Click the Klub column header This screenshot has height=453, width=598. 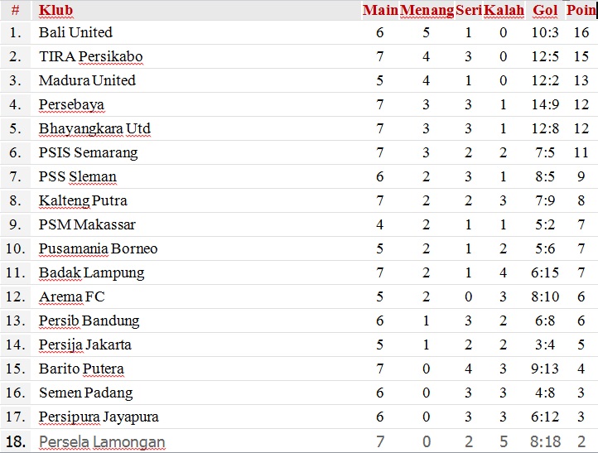point(55,11)
